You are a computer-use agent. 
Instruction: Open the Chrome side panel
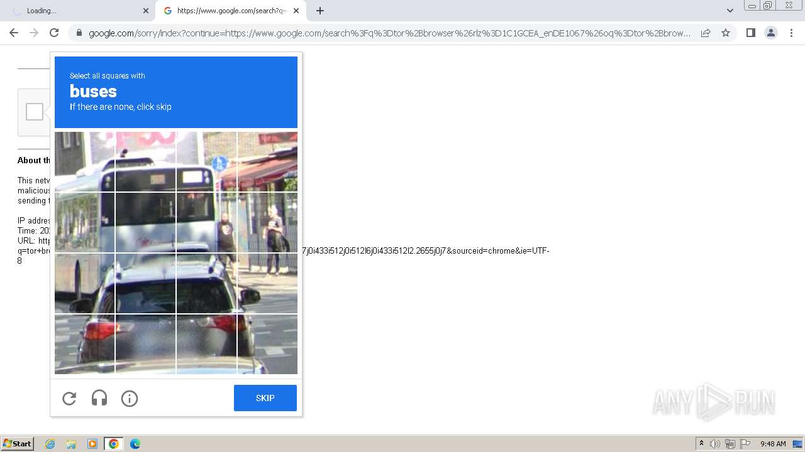[x=750, y=33]
